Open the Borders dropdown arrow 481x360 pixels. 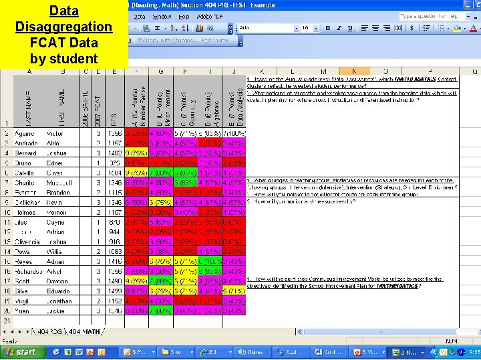(x=448, y=29)
